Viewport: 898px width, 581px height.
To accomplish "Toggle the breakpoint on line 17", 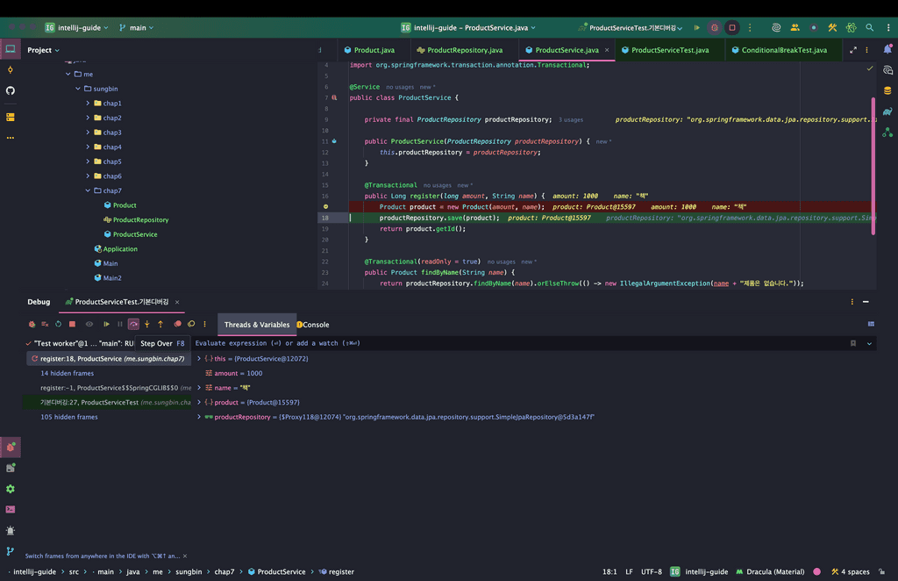I will pos(325,206).
